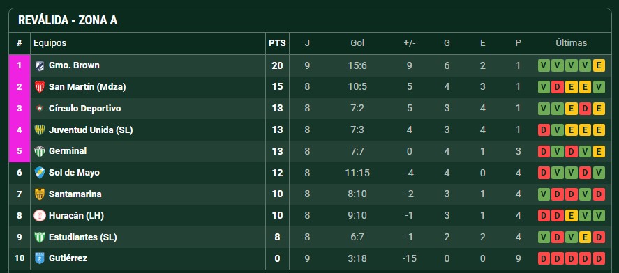Open the Gmo. Brown team link
619x273 pixels.
click(x=74, y=65)
